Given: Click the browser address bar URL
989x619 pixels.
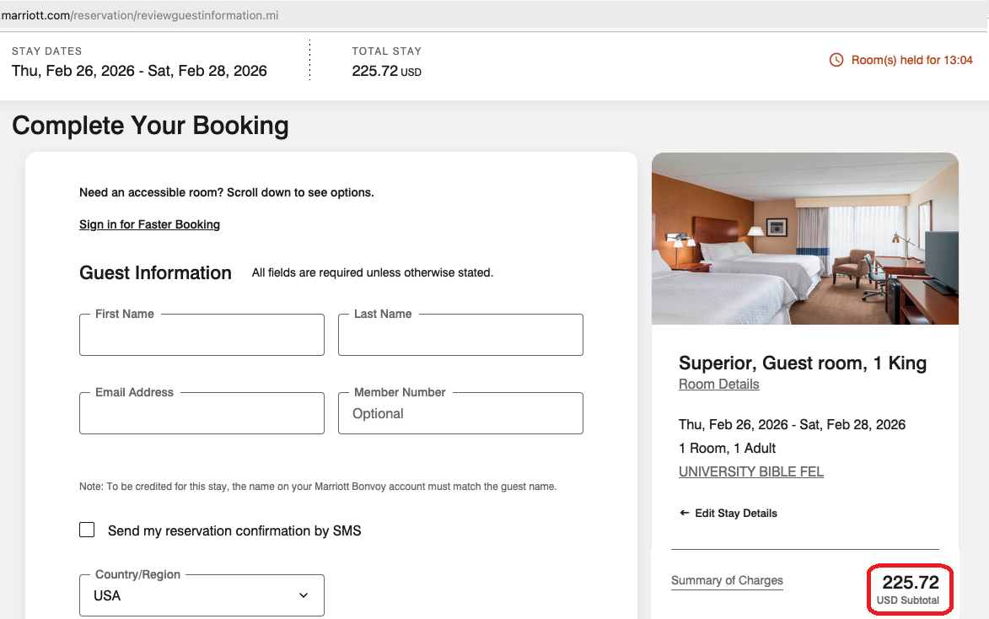Looking at the screenshot, I should click(139, 15).
